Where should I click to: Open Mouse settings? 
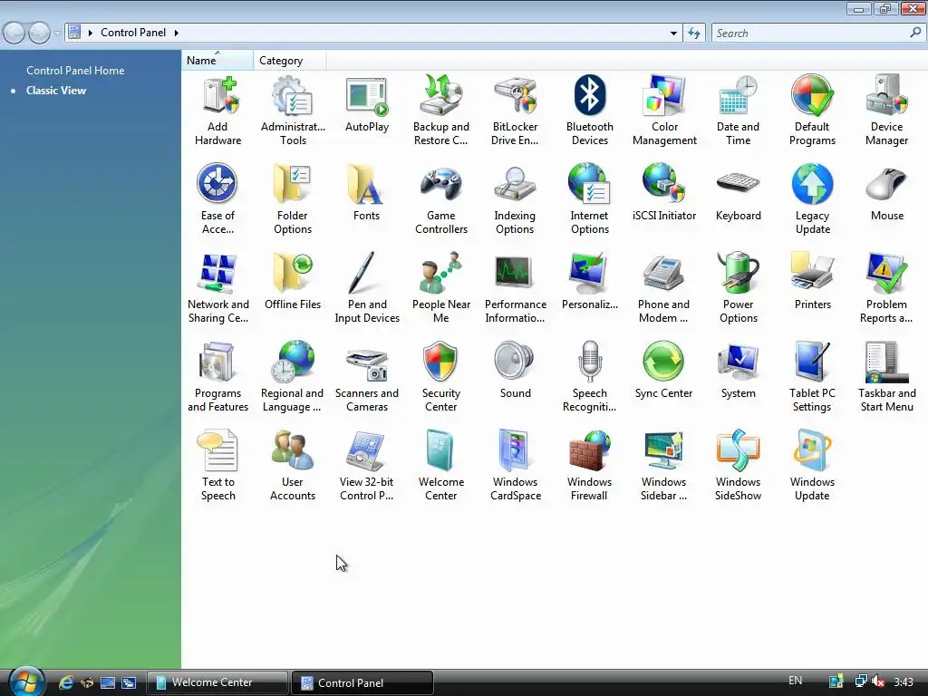886,194
